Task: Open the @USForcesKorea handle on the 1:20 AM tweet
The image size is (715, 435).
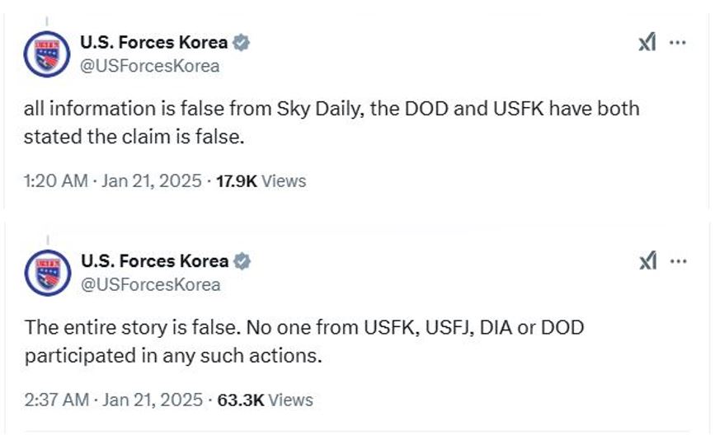Action: (149, 66)
